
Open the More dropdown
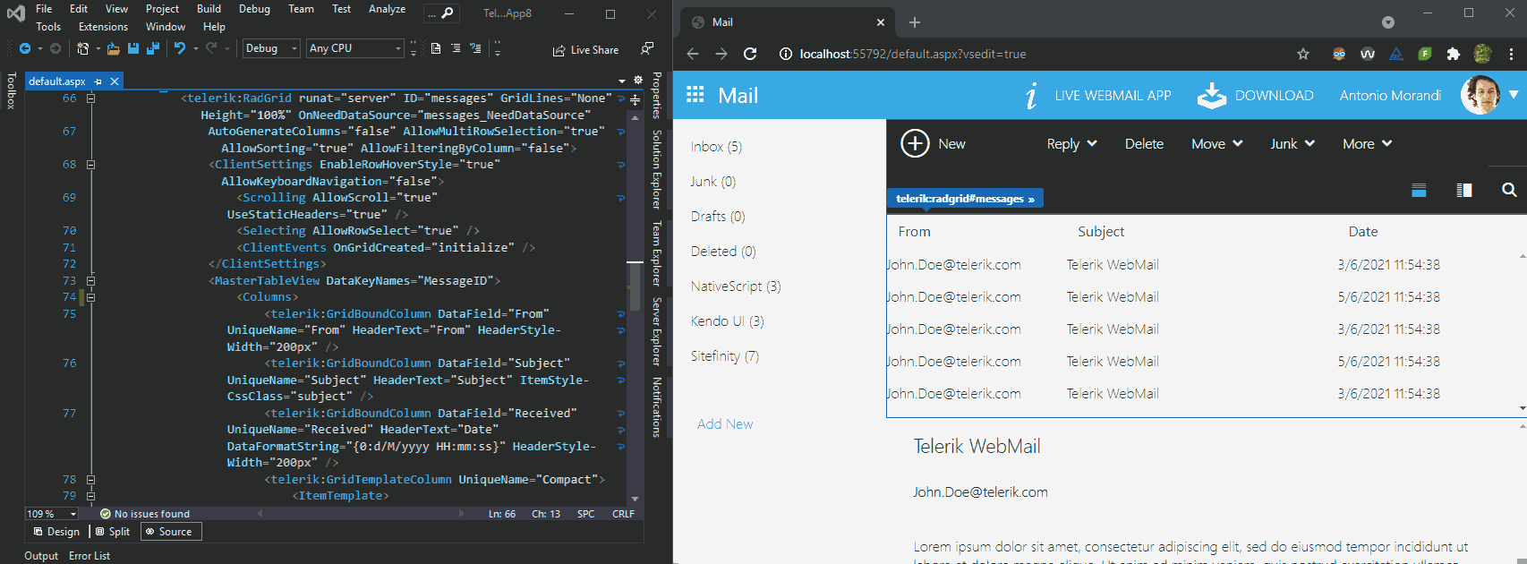(x=1367, y=144)
